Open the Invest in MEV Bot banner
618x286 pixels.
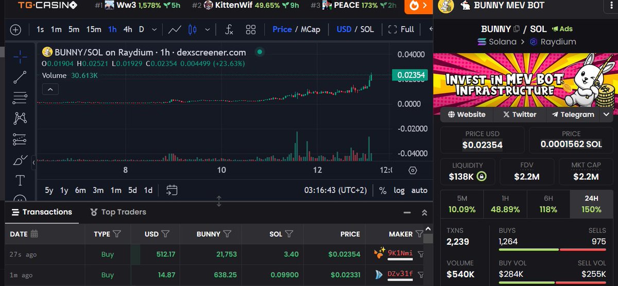525,80
